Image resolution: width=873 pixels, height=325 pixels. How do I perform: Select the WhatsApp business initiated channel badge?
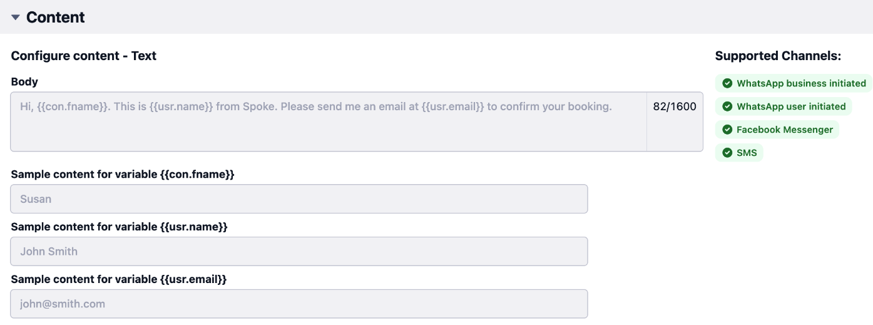pyautogui.click(x=794, y=83)
